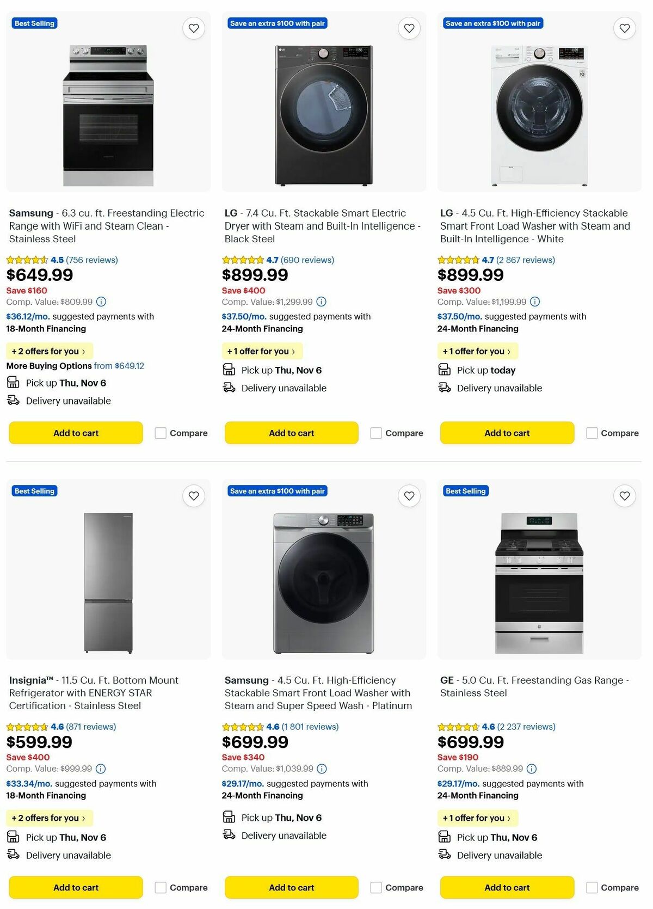The width and height of the screenshot is (653, 909).
Task: Add the LG electric dryer to cart
Action: 291,433
